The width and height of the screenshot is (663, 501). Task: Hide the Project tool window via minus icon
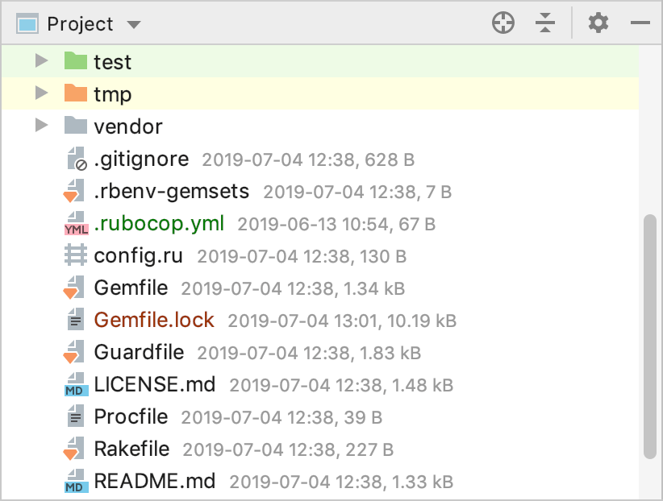tap(640, 23)
